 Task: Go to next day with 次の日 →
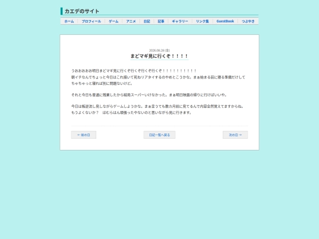235,135
